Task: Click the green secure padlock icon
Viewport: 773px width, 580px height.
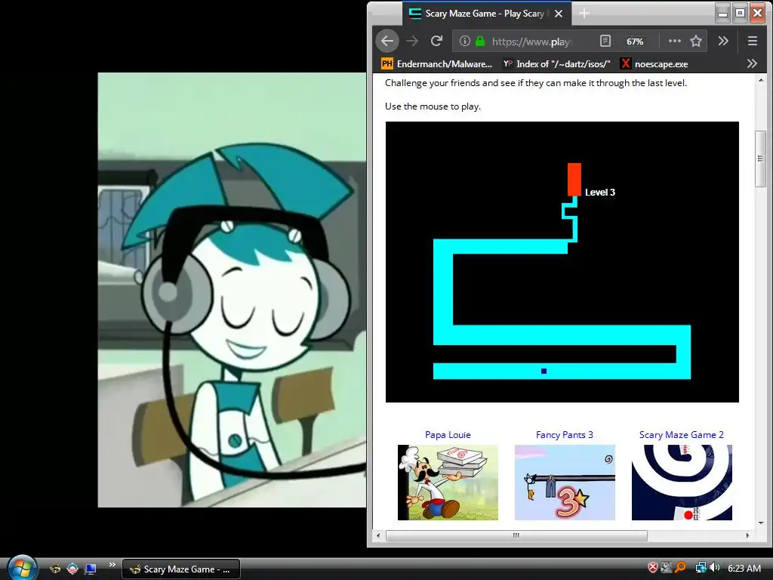Action: point(479,41)
